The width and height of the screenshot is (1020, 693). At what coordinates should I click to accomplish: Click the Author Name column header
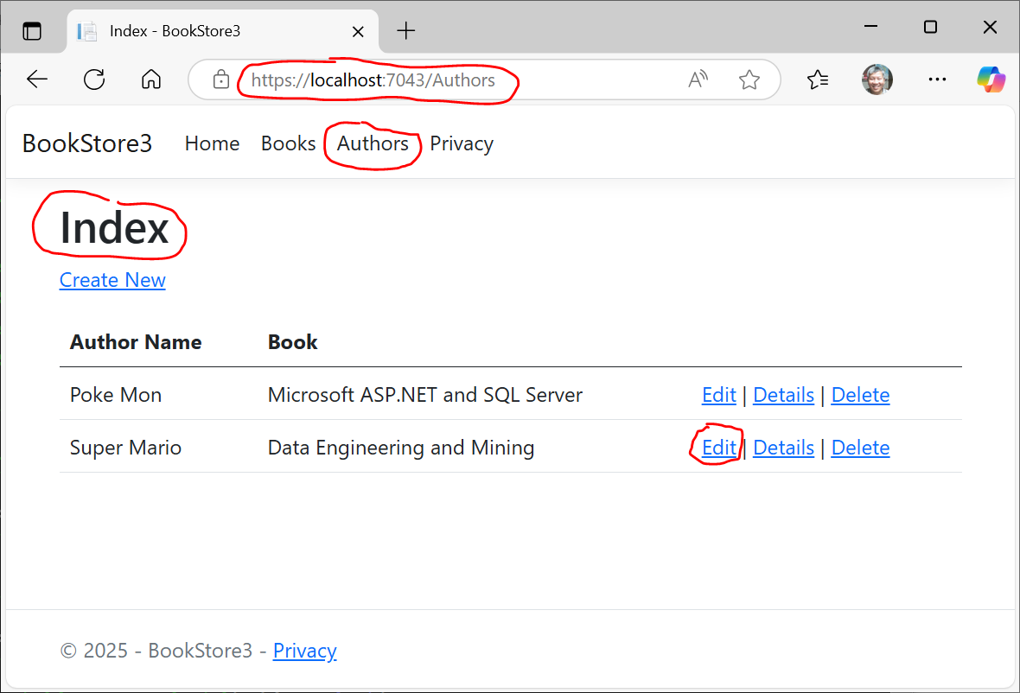point(136,342)
